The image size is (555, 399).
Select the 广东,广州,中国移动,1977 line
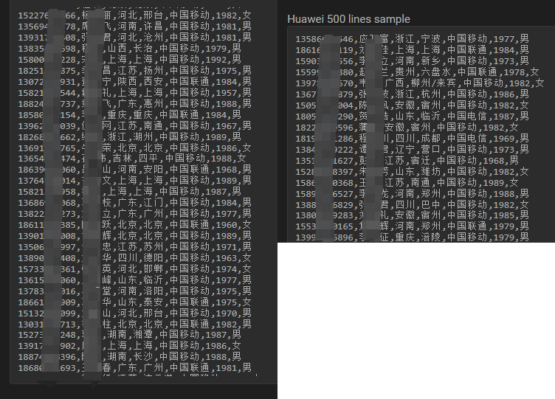tap(134, 214)
